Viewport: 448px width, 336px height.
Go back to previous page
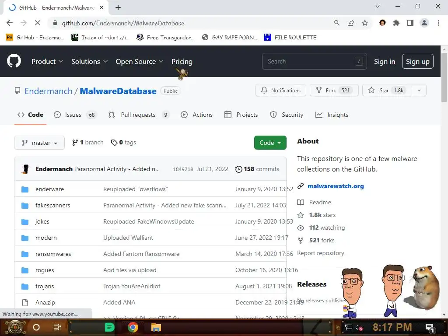pyautogui.click(x=10, y=23)
